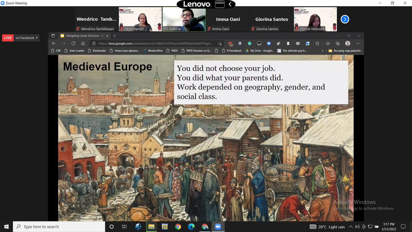Select Connie Nebrada's video tile
The width and height of the screenshot is (412, 232).
click(x=316, y=20)
